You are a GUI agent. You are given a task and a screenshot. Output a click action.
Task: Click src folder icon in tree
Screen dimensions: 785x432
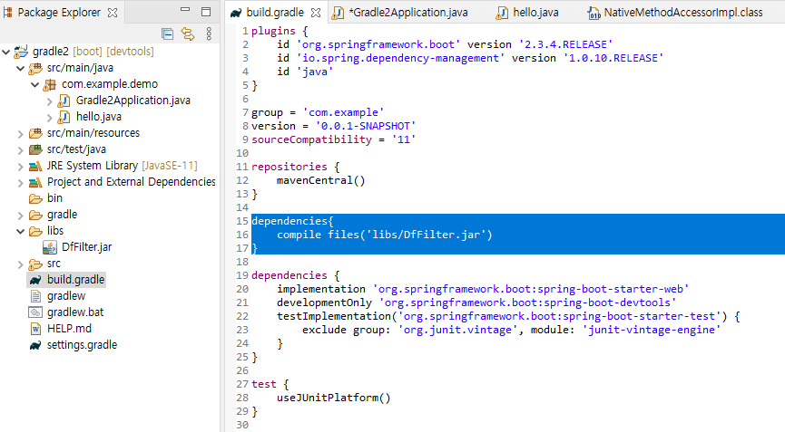tap(35, 264)
